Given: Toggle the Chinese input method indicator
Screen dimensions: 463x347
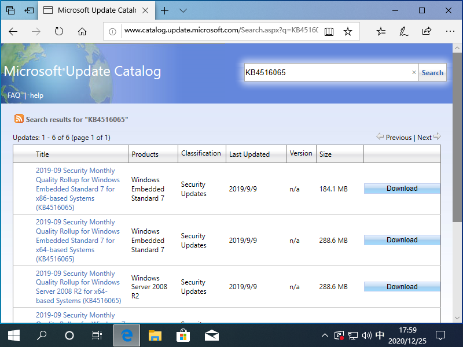Looking at the screenshot, I should point(380,335).
